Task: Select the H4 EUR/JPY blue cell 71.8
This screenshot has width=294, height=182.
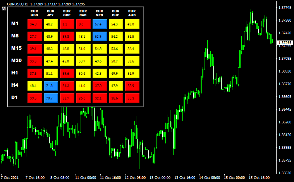Action: click(x=50, y=86)
